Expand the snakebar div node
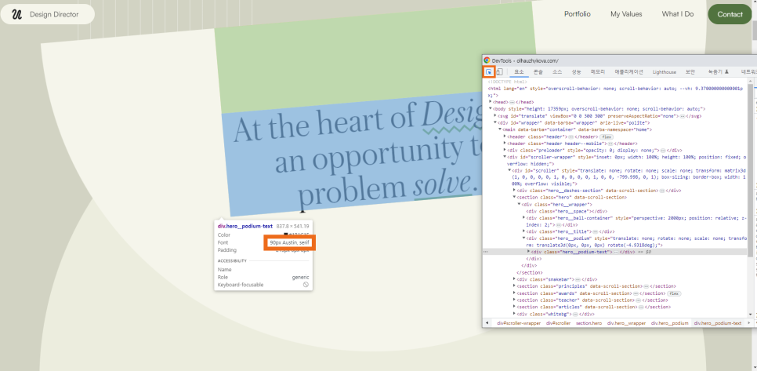This screenshot has width=757, height=371. tap(515, 278)
